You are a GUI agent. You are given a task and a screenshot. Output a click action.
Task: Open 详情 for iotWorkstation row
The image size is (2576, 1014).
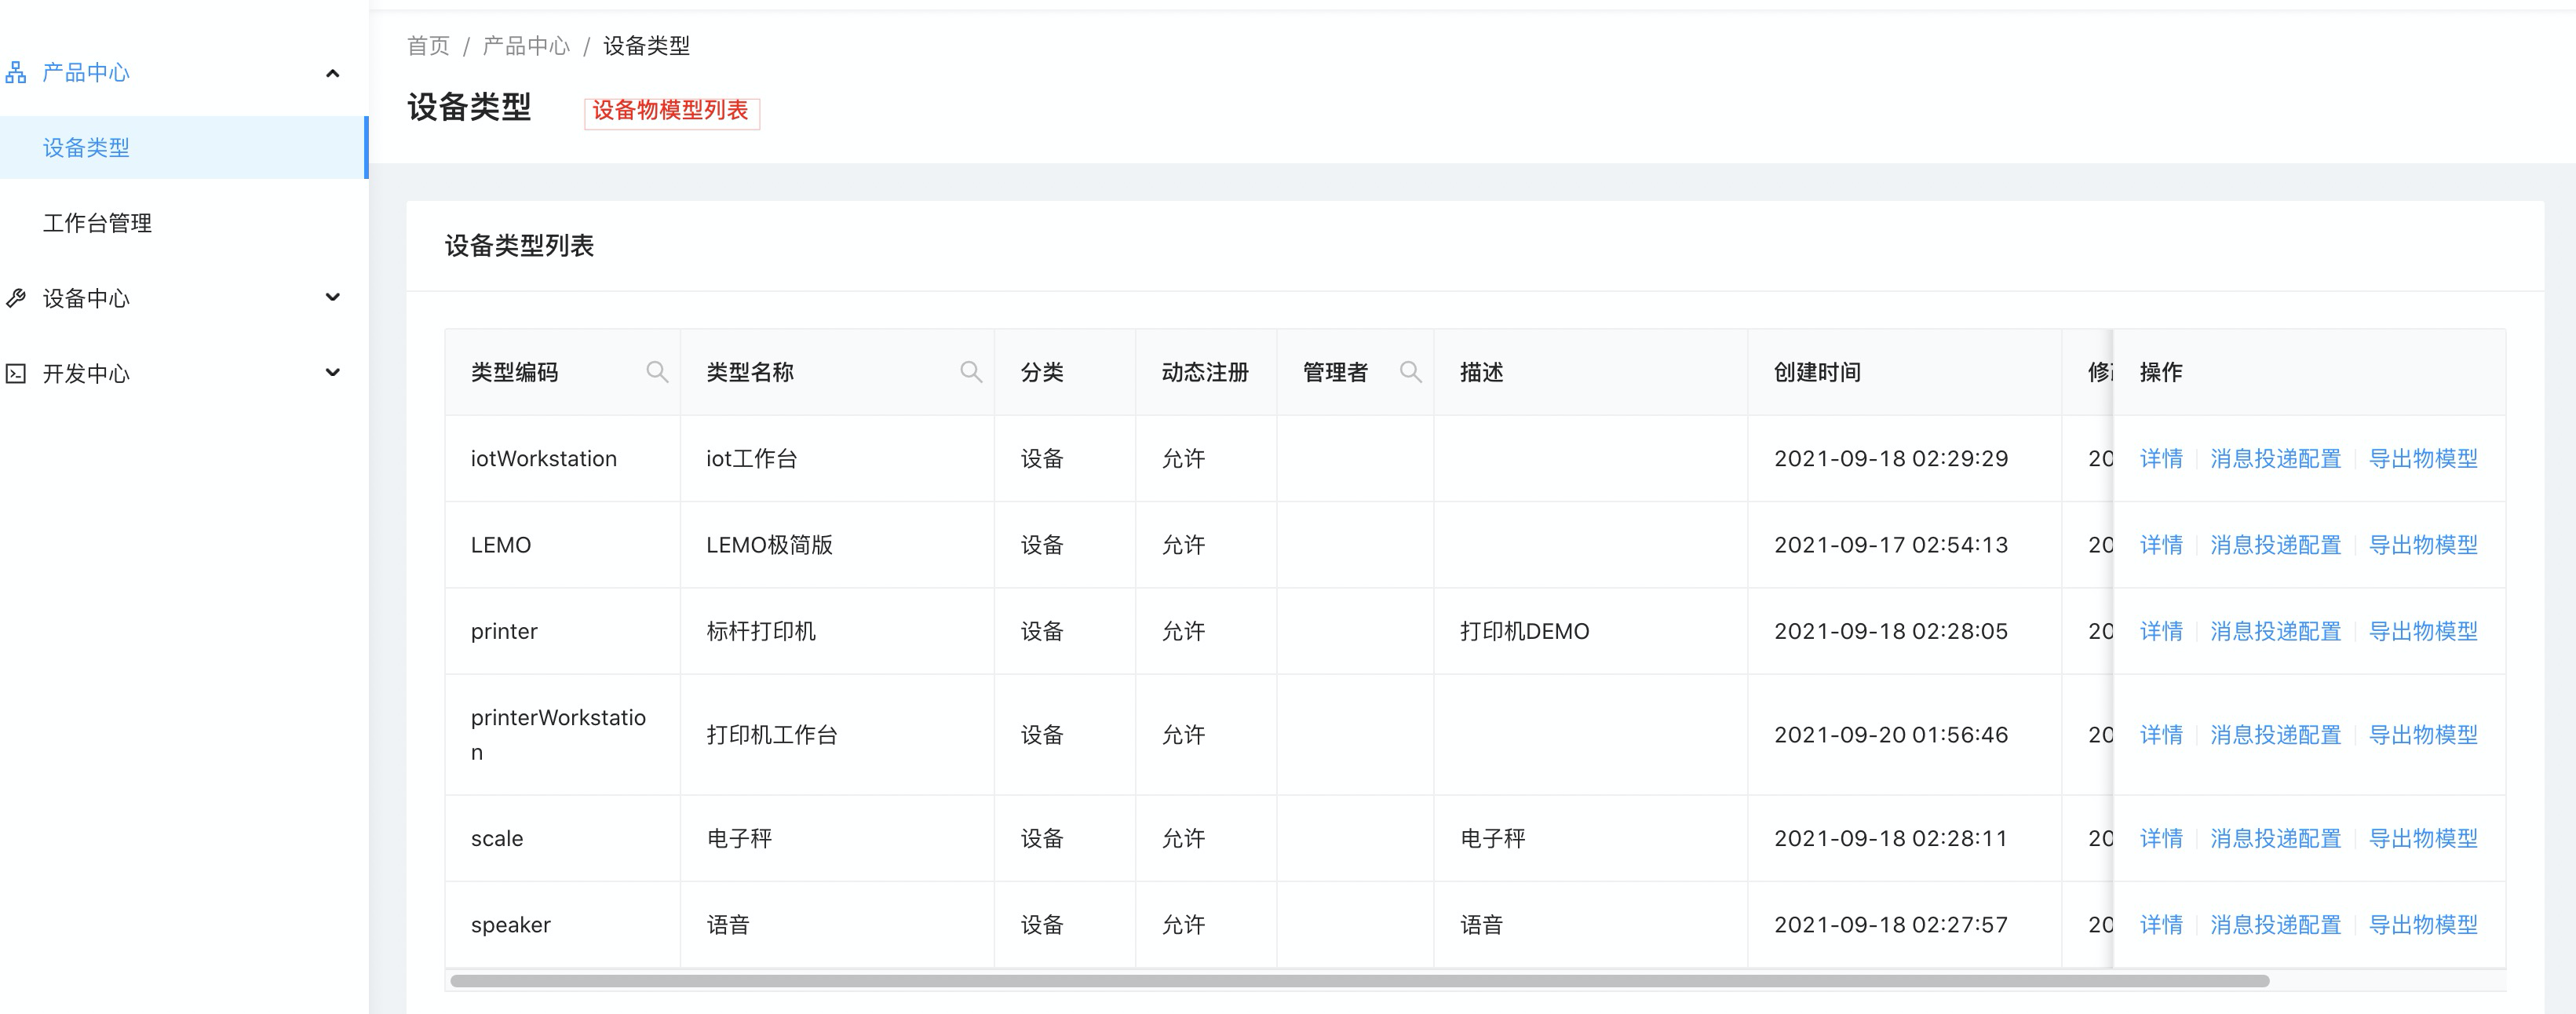2160,459
